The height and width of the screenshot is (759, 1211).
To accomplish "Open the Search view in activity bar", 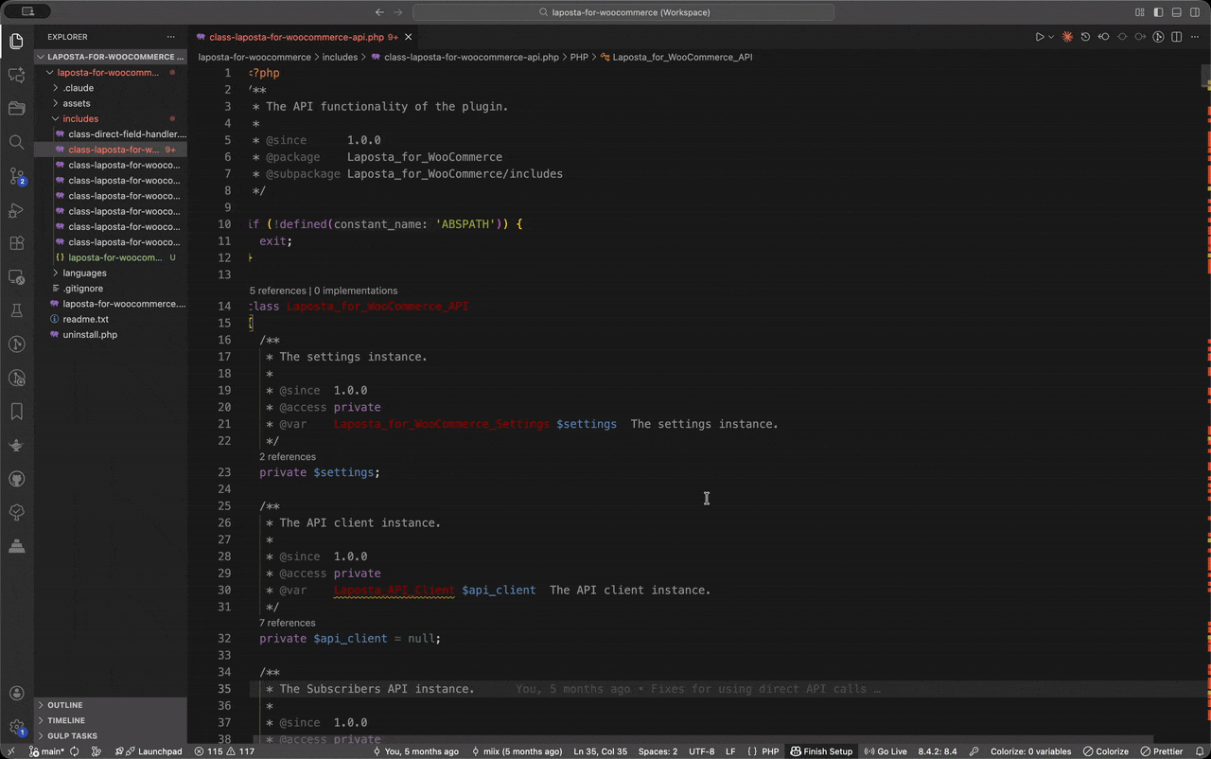I will pyautogui.click(x=16, y=142).
